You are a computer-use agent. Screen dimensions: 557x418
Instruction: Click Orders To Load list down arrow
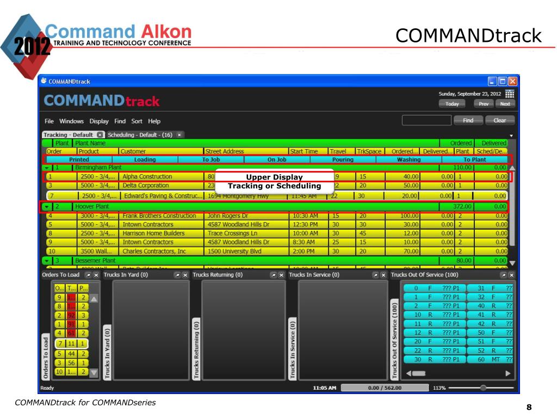[94, 372]
